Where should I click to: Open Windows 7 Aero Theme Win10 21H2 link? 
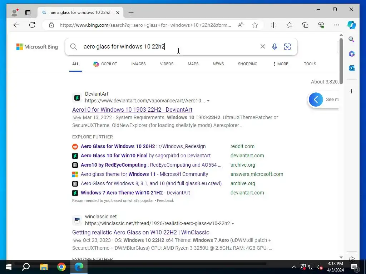[x=135, y=193]
